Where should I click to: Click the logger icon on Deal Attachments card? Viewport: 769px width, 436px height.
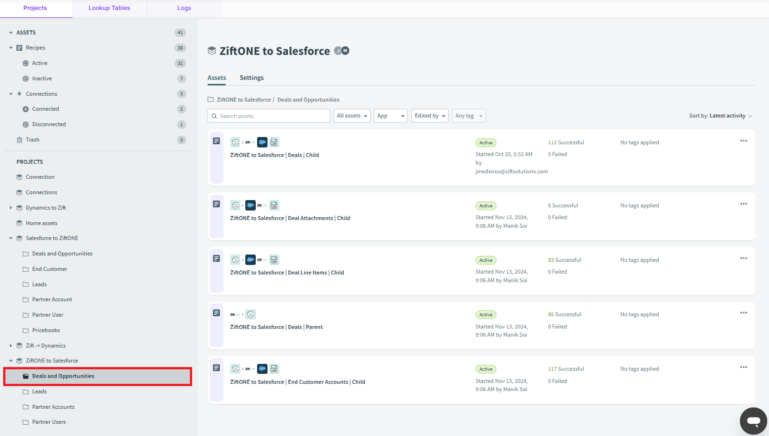point(274,206)
